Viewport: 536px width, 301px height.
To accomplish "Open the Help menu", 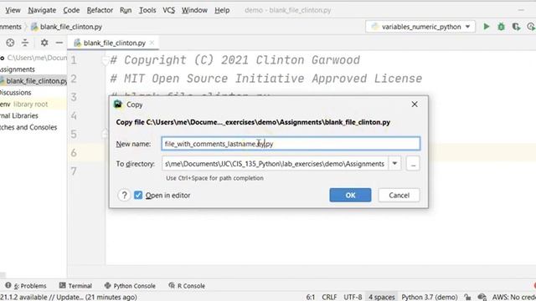I will point(222,10).
